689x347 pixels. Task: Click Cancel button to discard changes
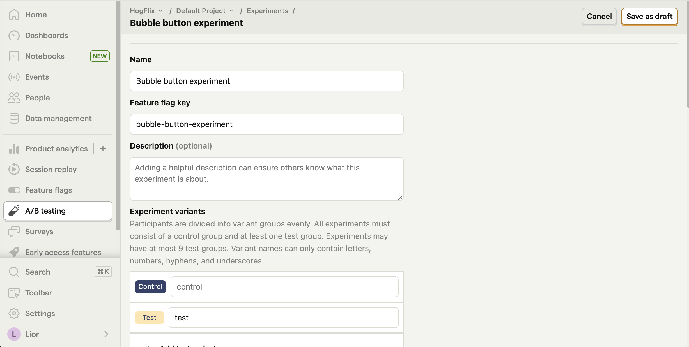(x=599, y=16)
